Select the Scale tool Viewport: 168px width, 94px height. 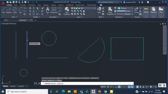click(x=34, y=14)
